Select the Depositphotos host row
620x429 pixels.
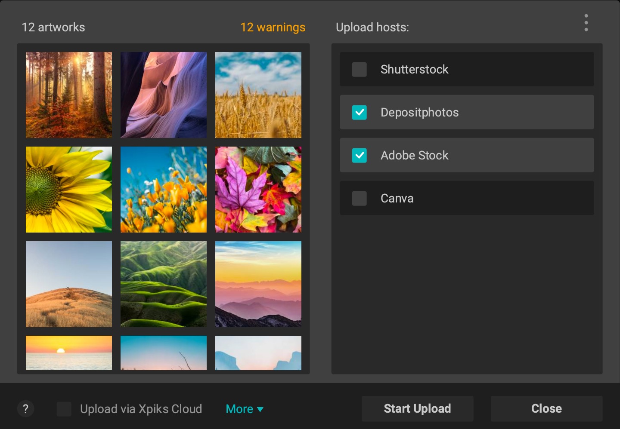coord(467,112)
